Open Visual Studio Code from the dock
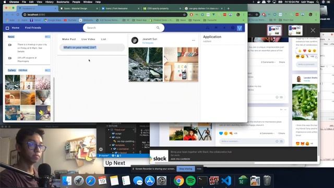The image size is (334, 188). (226, 181)
